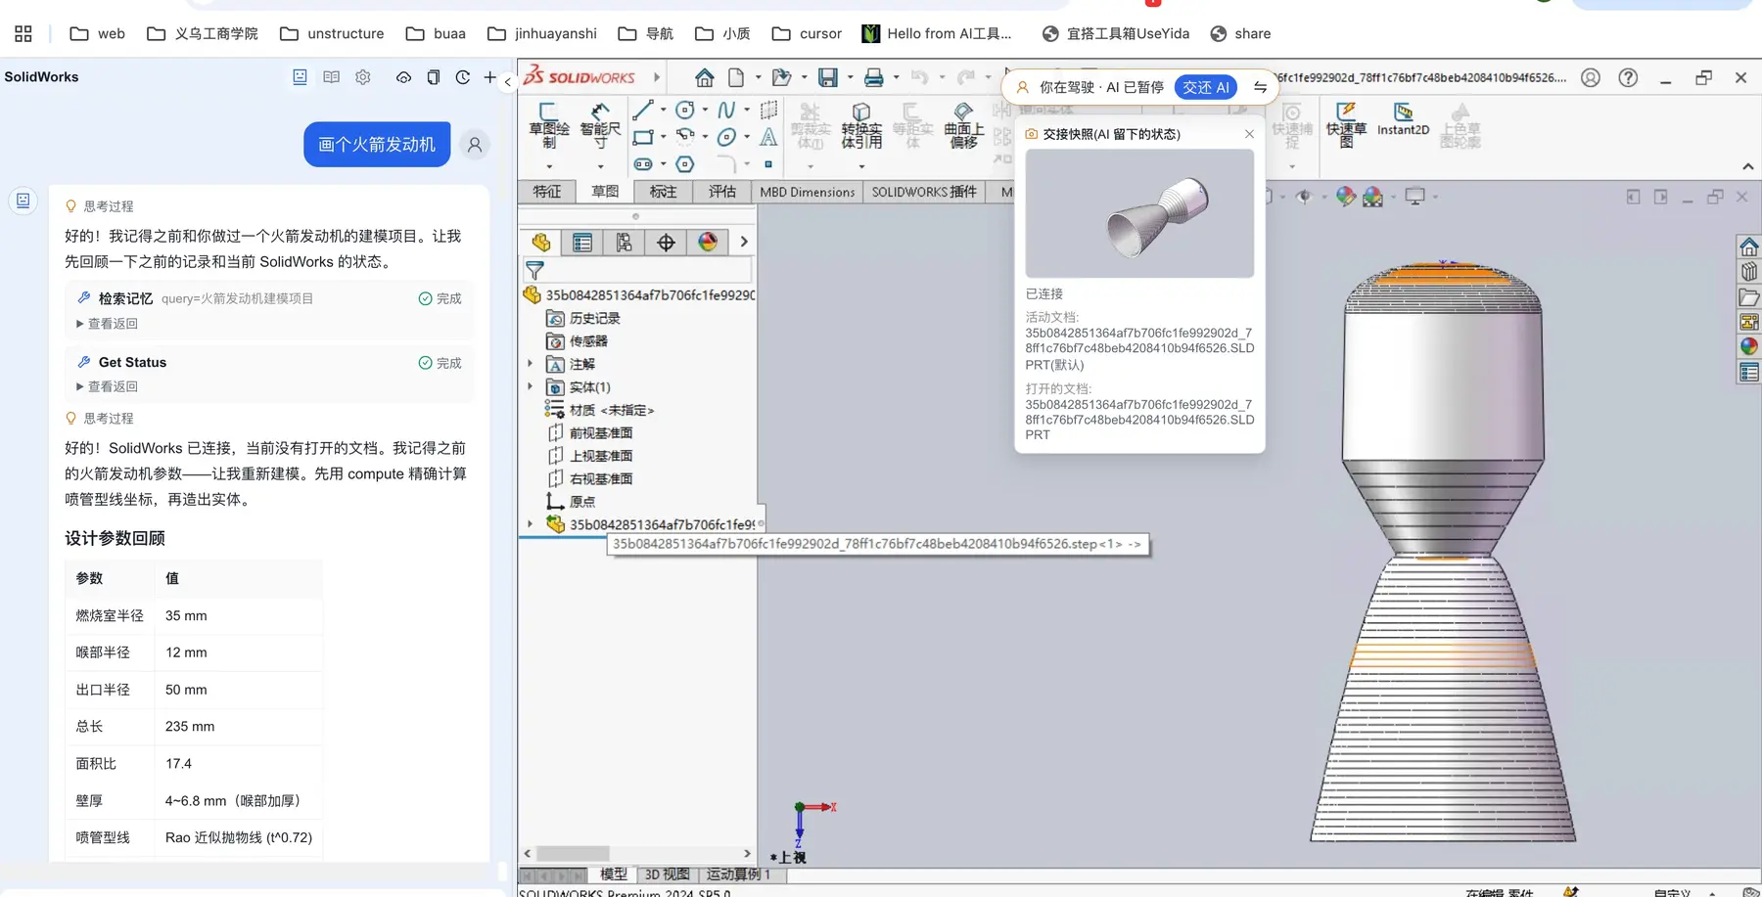Open the FeatureManager design tree tab
The width and height of the screenshot is (1762, 897).
pyautogui.click(x=541, y=242)
